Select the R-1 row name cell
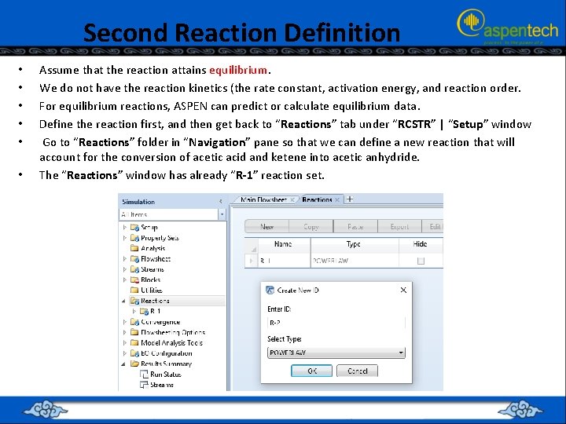The height and width of the screenshot is (424, 566). [283, 261]
